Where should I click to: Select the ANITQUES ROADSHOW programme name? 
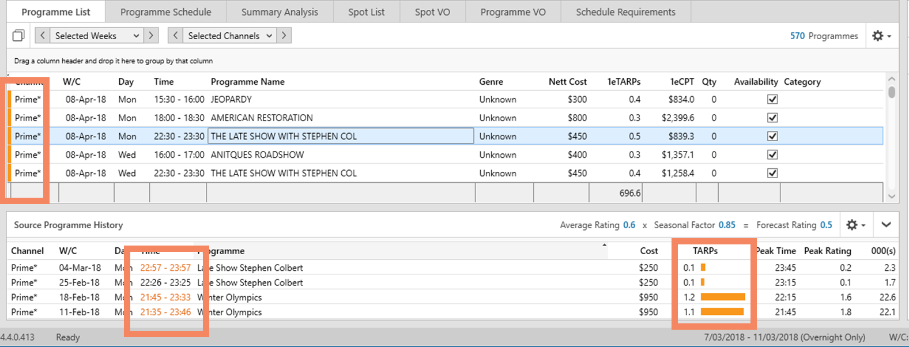point(257,154)
